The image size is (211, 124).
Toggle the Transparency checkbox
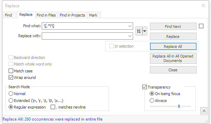144,87
